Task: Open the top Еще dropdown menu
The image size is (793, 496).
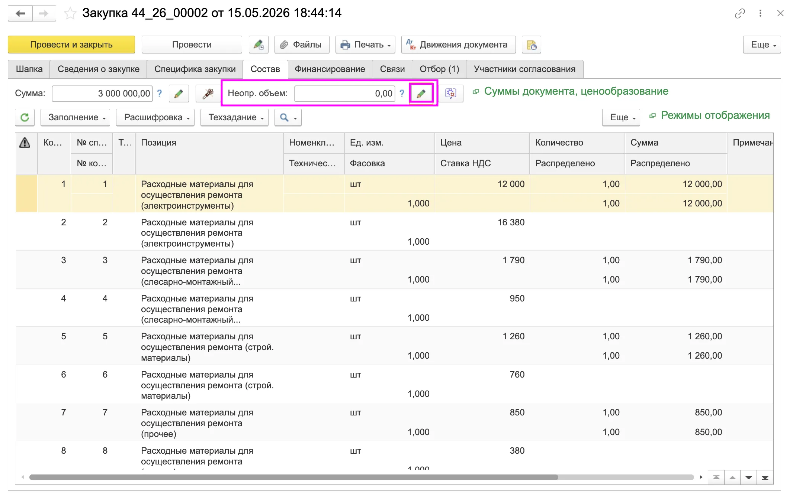Action: (x=762, y=45)
